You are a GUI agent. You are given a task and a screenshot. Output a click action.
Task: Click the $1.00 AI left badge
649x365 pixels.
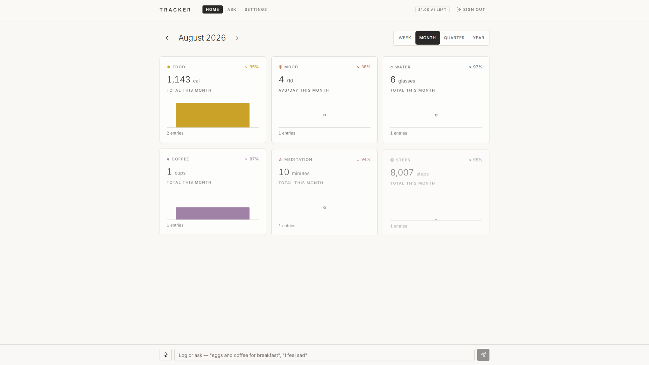[x=432, y=9]
